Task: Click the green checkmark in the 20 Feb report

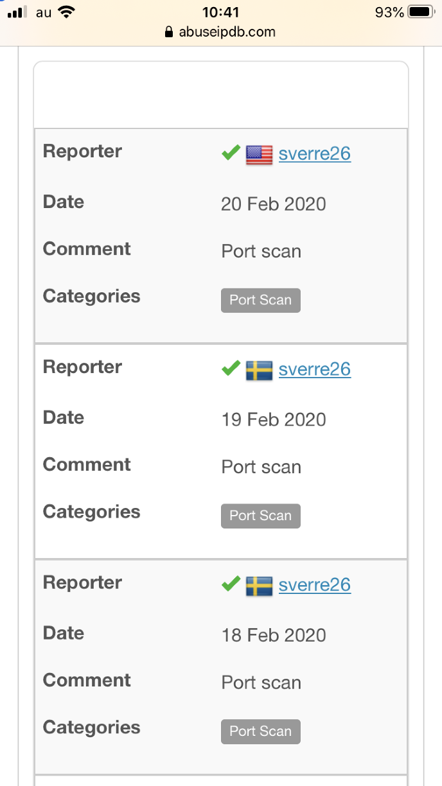Action: (x=231, y=153)
